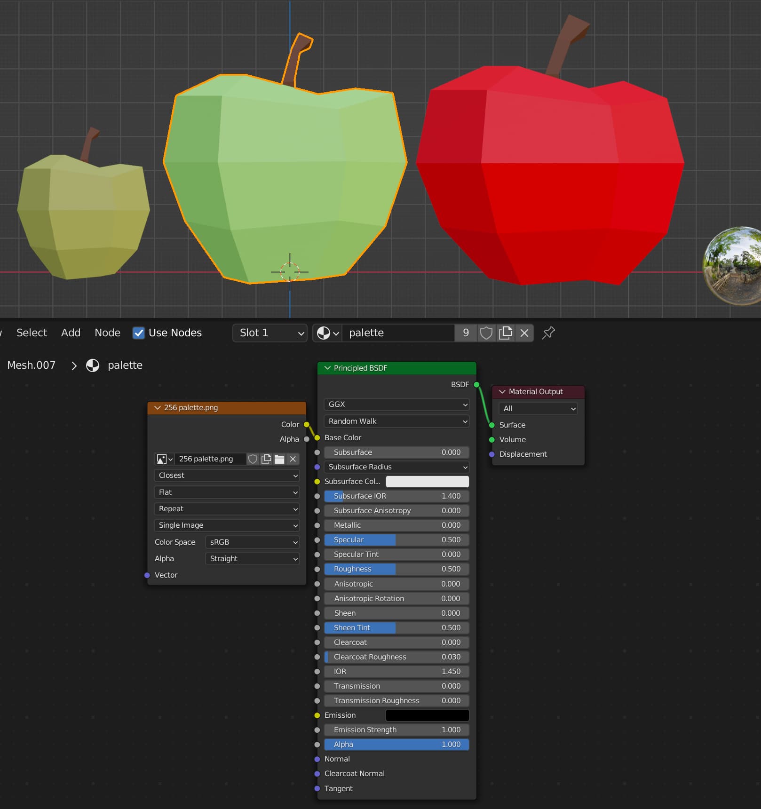The image size is (761, 809).
Task: Pin the node editor with pin icon
Action: click(548, 333)
